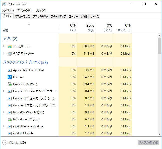Expand the エクスプローラー process row
The image size is (162, 149).
point(3,46)
